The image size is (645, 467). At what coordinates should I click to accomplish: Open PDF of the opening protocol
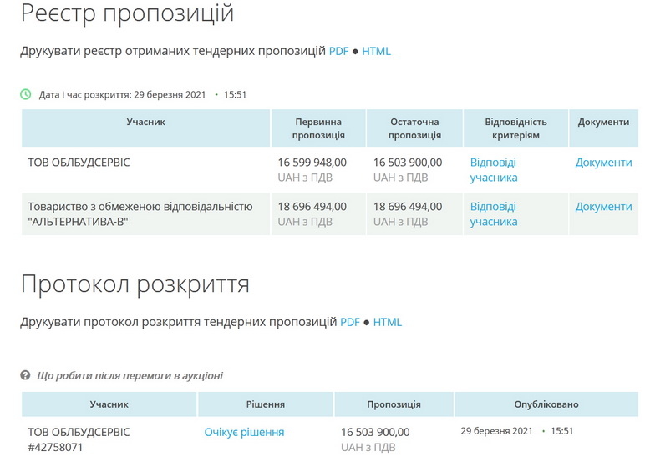pos(350,322)
